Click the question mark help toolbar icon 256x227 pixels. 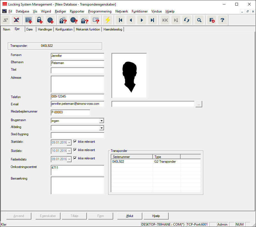(x=222, y=20)
